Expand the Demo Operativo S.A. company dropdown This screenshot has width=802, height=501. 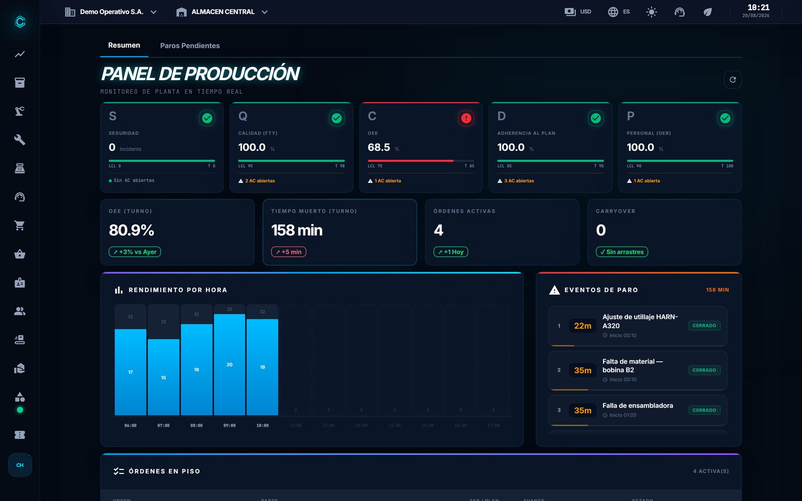click(111, 12)
